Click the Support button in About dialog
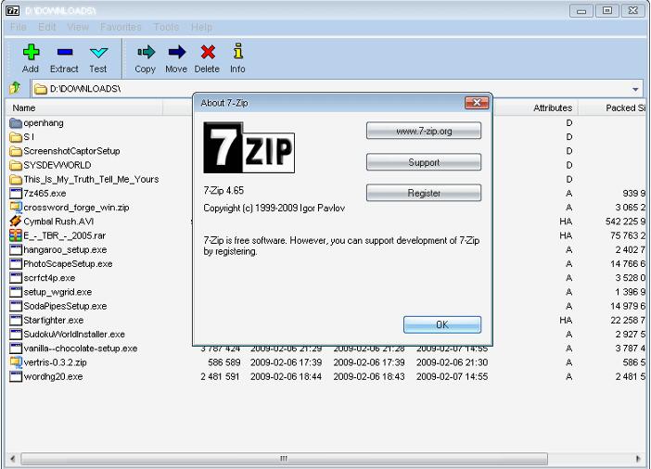Image resolution: width=651 pixels, height=469 pixels. 424,162
